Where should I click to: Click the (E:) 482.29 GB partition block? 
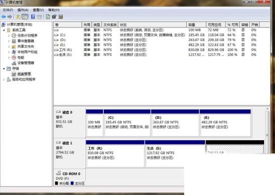[225, 123]
